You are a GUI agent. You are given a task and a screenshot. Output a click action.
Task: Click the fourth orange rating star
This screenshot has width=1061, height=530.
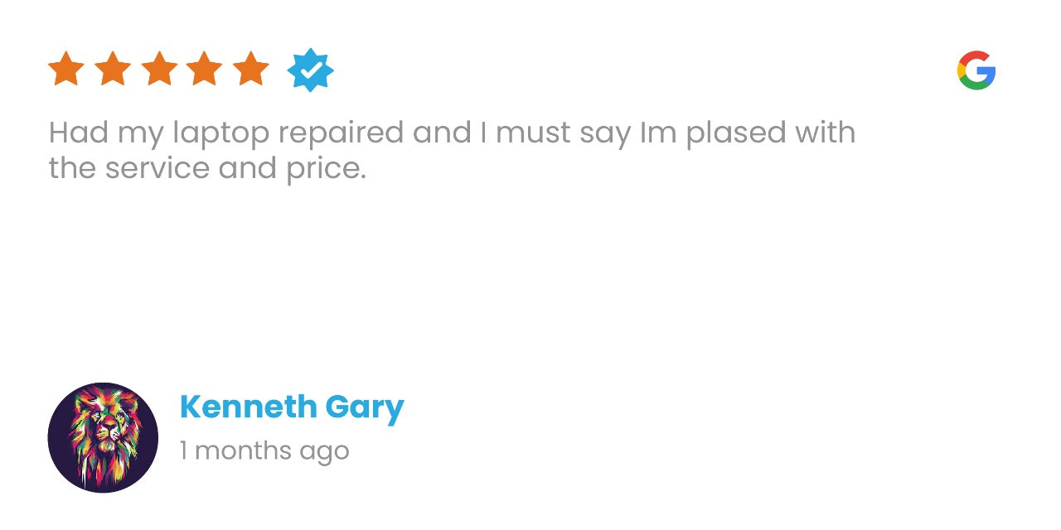tap(205, 69)
